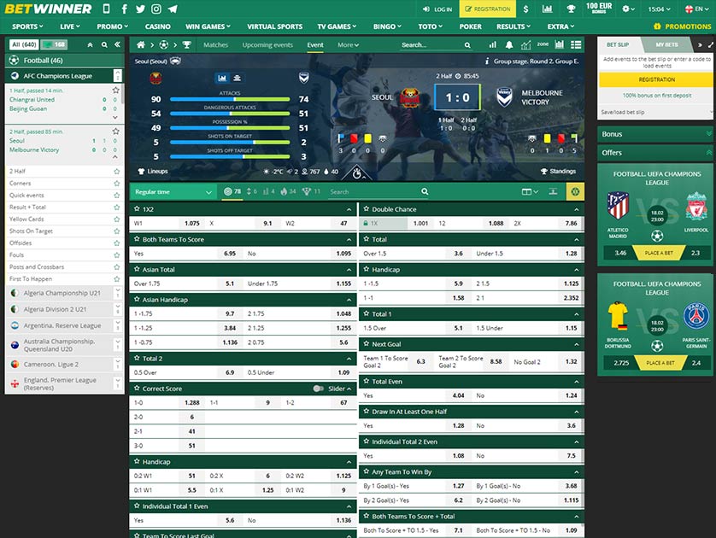Place a bet on Atletico Madrid vs Liverpool
This screenshot has height=538, width=716.
click(x=658, y=253)
